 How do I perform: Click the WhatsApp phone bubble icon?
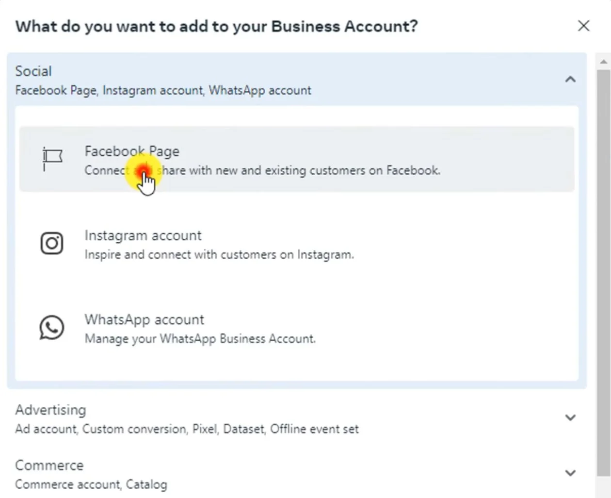click(x=52, y=328)
